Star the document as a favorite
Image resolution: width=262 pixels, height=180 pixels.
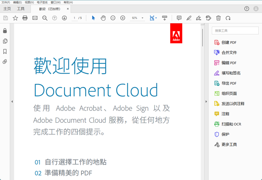click(15, 18)
